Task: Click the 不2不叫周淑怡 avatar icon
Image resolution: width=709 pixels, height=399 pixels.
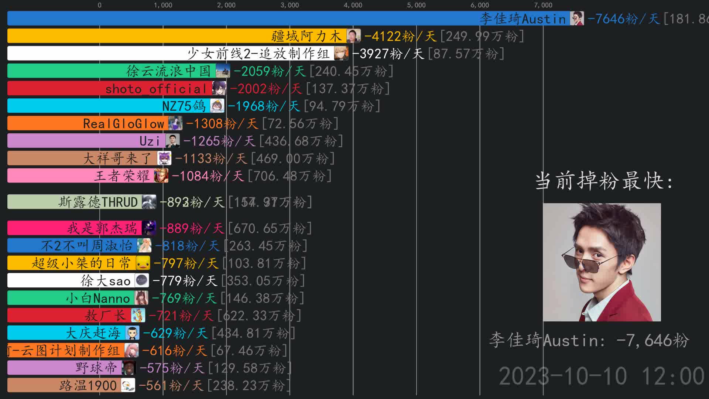Action: click(144, 246)
